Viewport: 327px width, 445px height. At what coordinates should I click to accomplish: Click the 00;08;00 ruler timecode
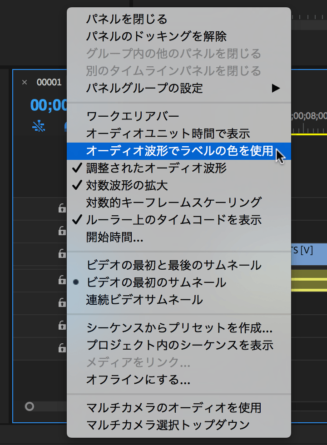[x=309, y=116]
